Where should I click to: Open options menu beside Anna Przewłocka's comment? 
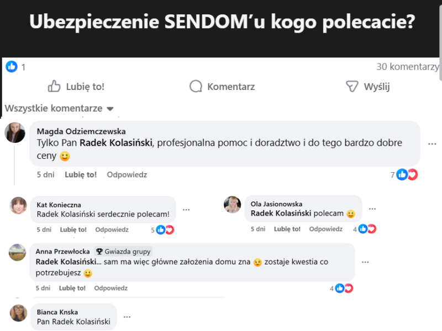point(365,262)
